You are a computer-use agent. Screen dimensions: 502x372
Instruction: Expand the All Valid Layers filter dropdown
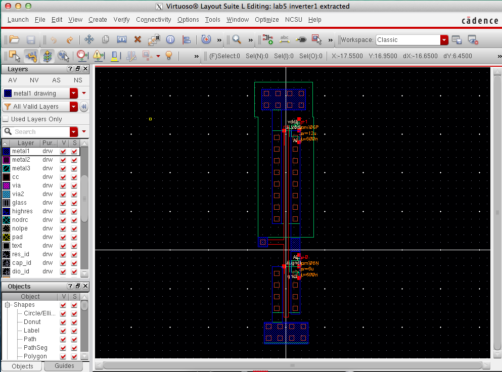[x=74, y=107]
